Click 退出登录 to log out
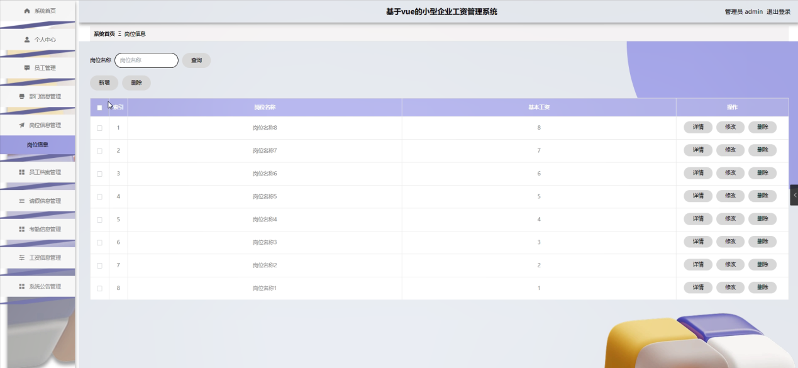The height and width of the screenshot is (368, 798). [x=779, y=12]
